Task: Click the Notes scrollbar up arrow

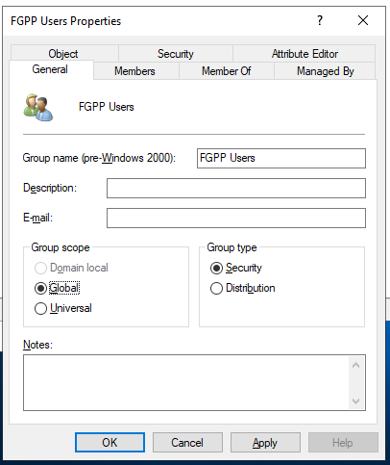Action: point(355,365)
